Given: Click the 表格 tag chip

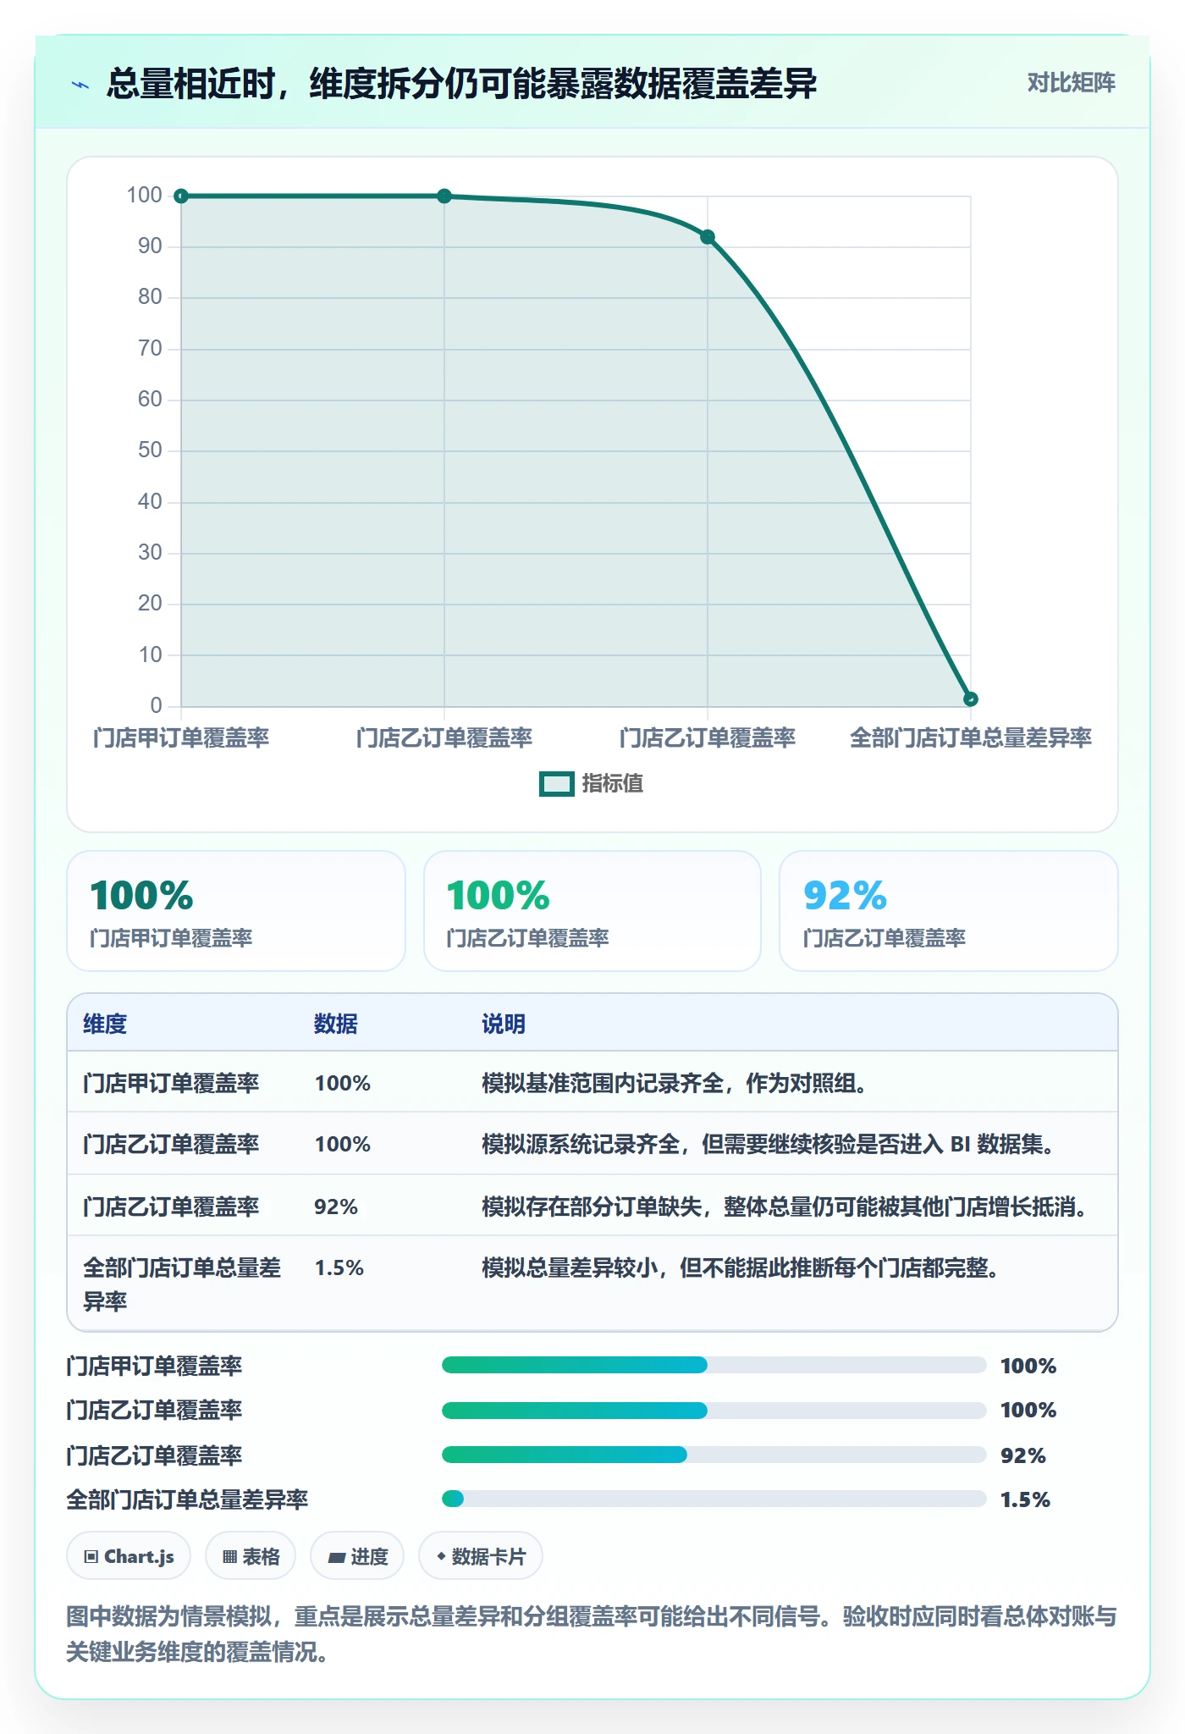Looking at the screenshot, I should (x=251, y=1556).
